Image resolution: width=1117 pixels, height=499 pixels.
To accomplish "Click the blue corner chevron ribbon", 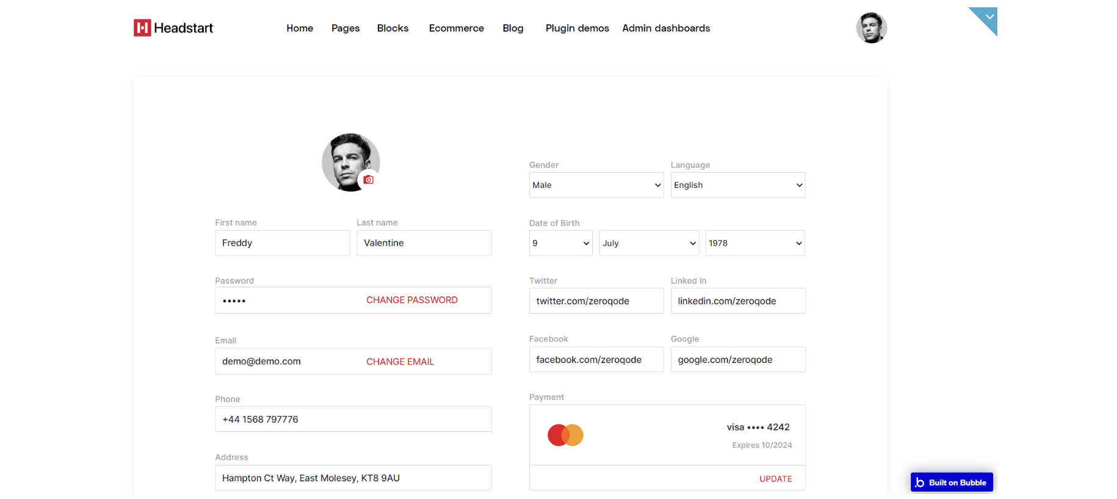I will coord(986,18).
